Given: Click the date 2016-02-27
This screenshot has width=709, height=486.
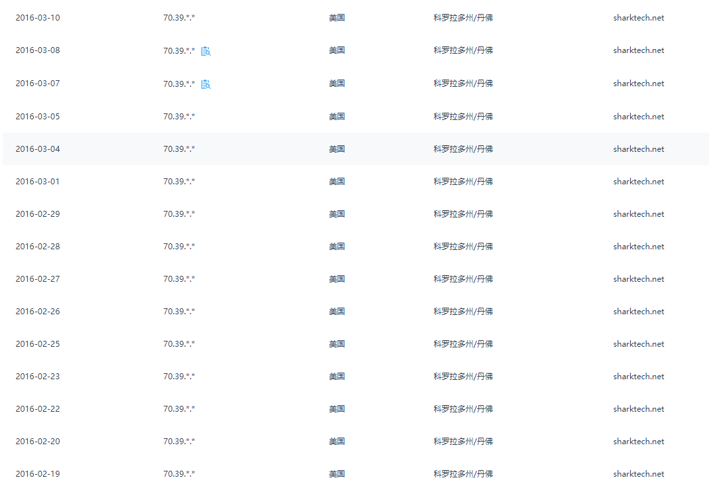Looking at the screenshot, I should coord(38,279).
